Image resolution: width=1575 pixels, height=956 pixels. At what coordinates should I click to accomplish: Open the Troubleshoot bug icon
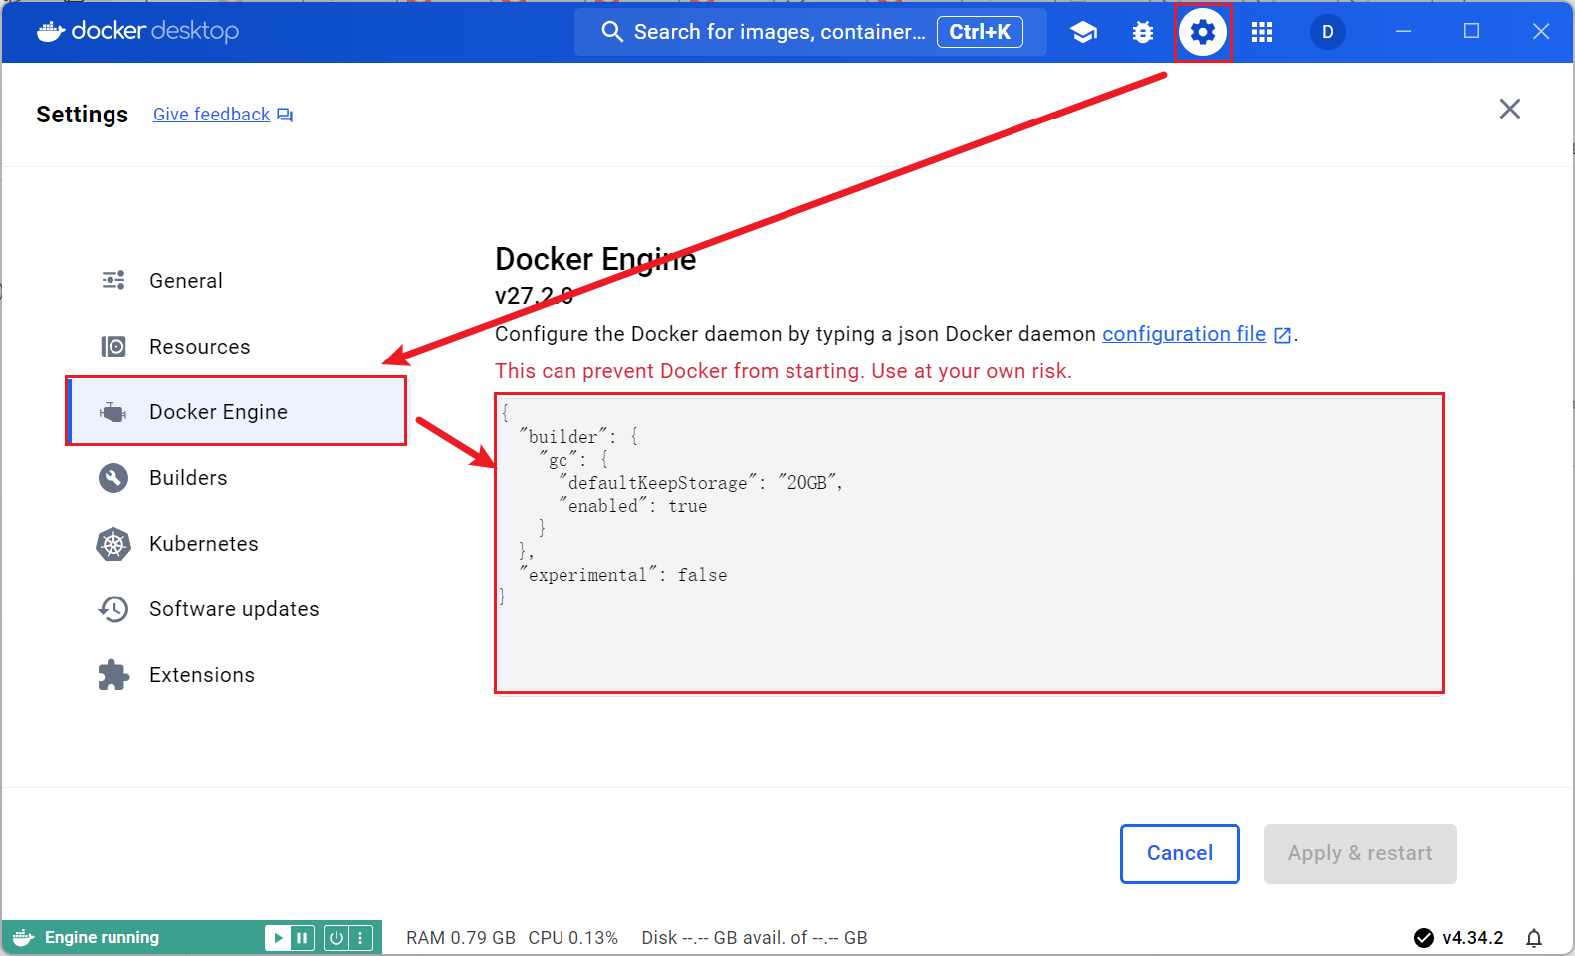[x=1143, y=32]
